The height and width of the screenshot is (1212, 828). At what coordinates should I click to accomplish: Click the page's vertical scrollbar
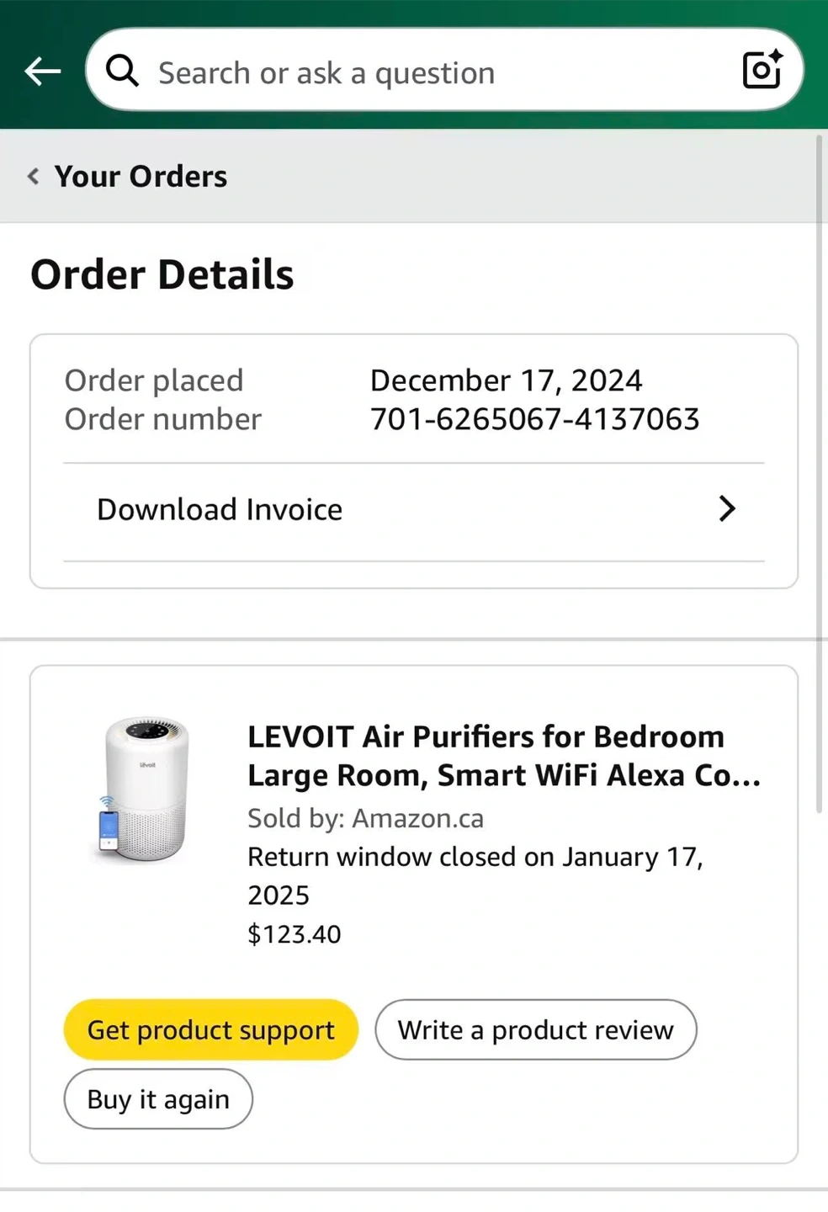819,471
